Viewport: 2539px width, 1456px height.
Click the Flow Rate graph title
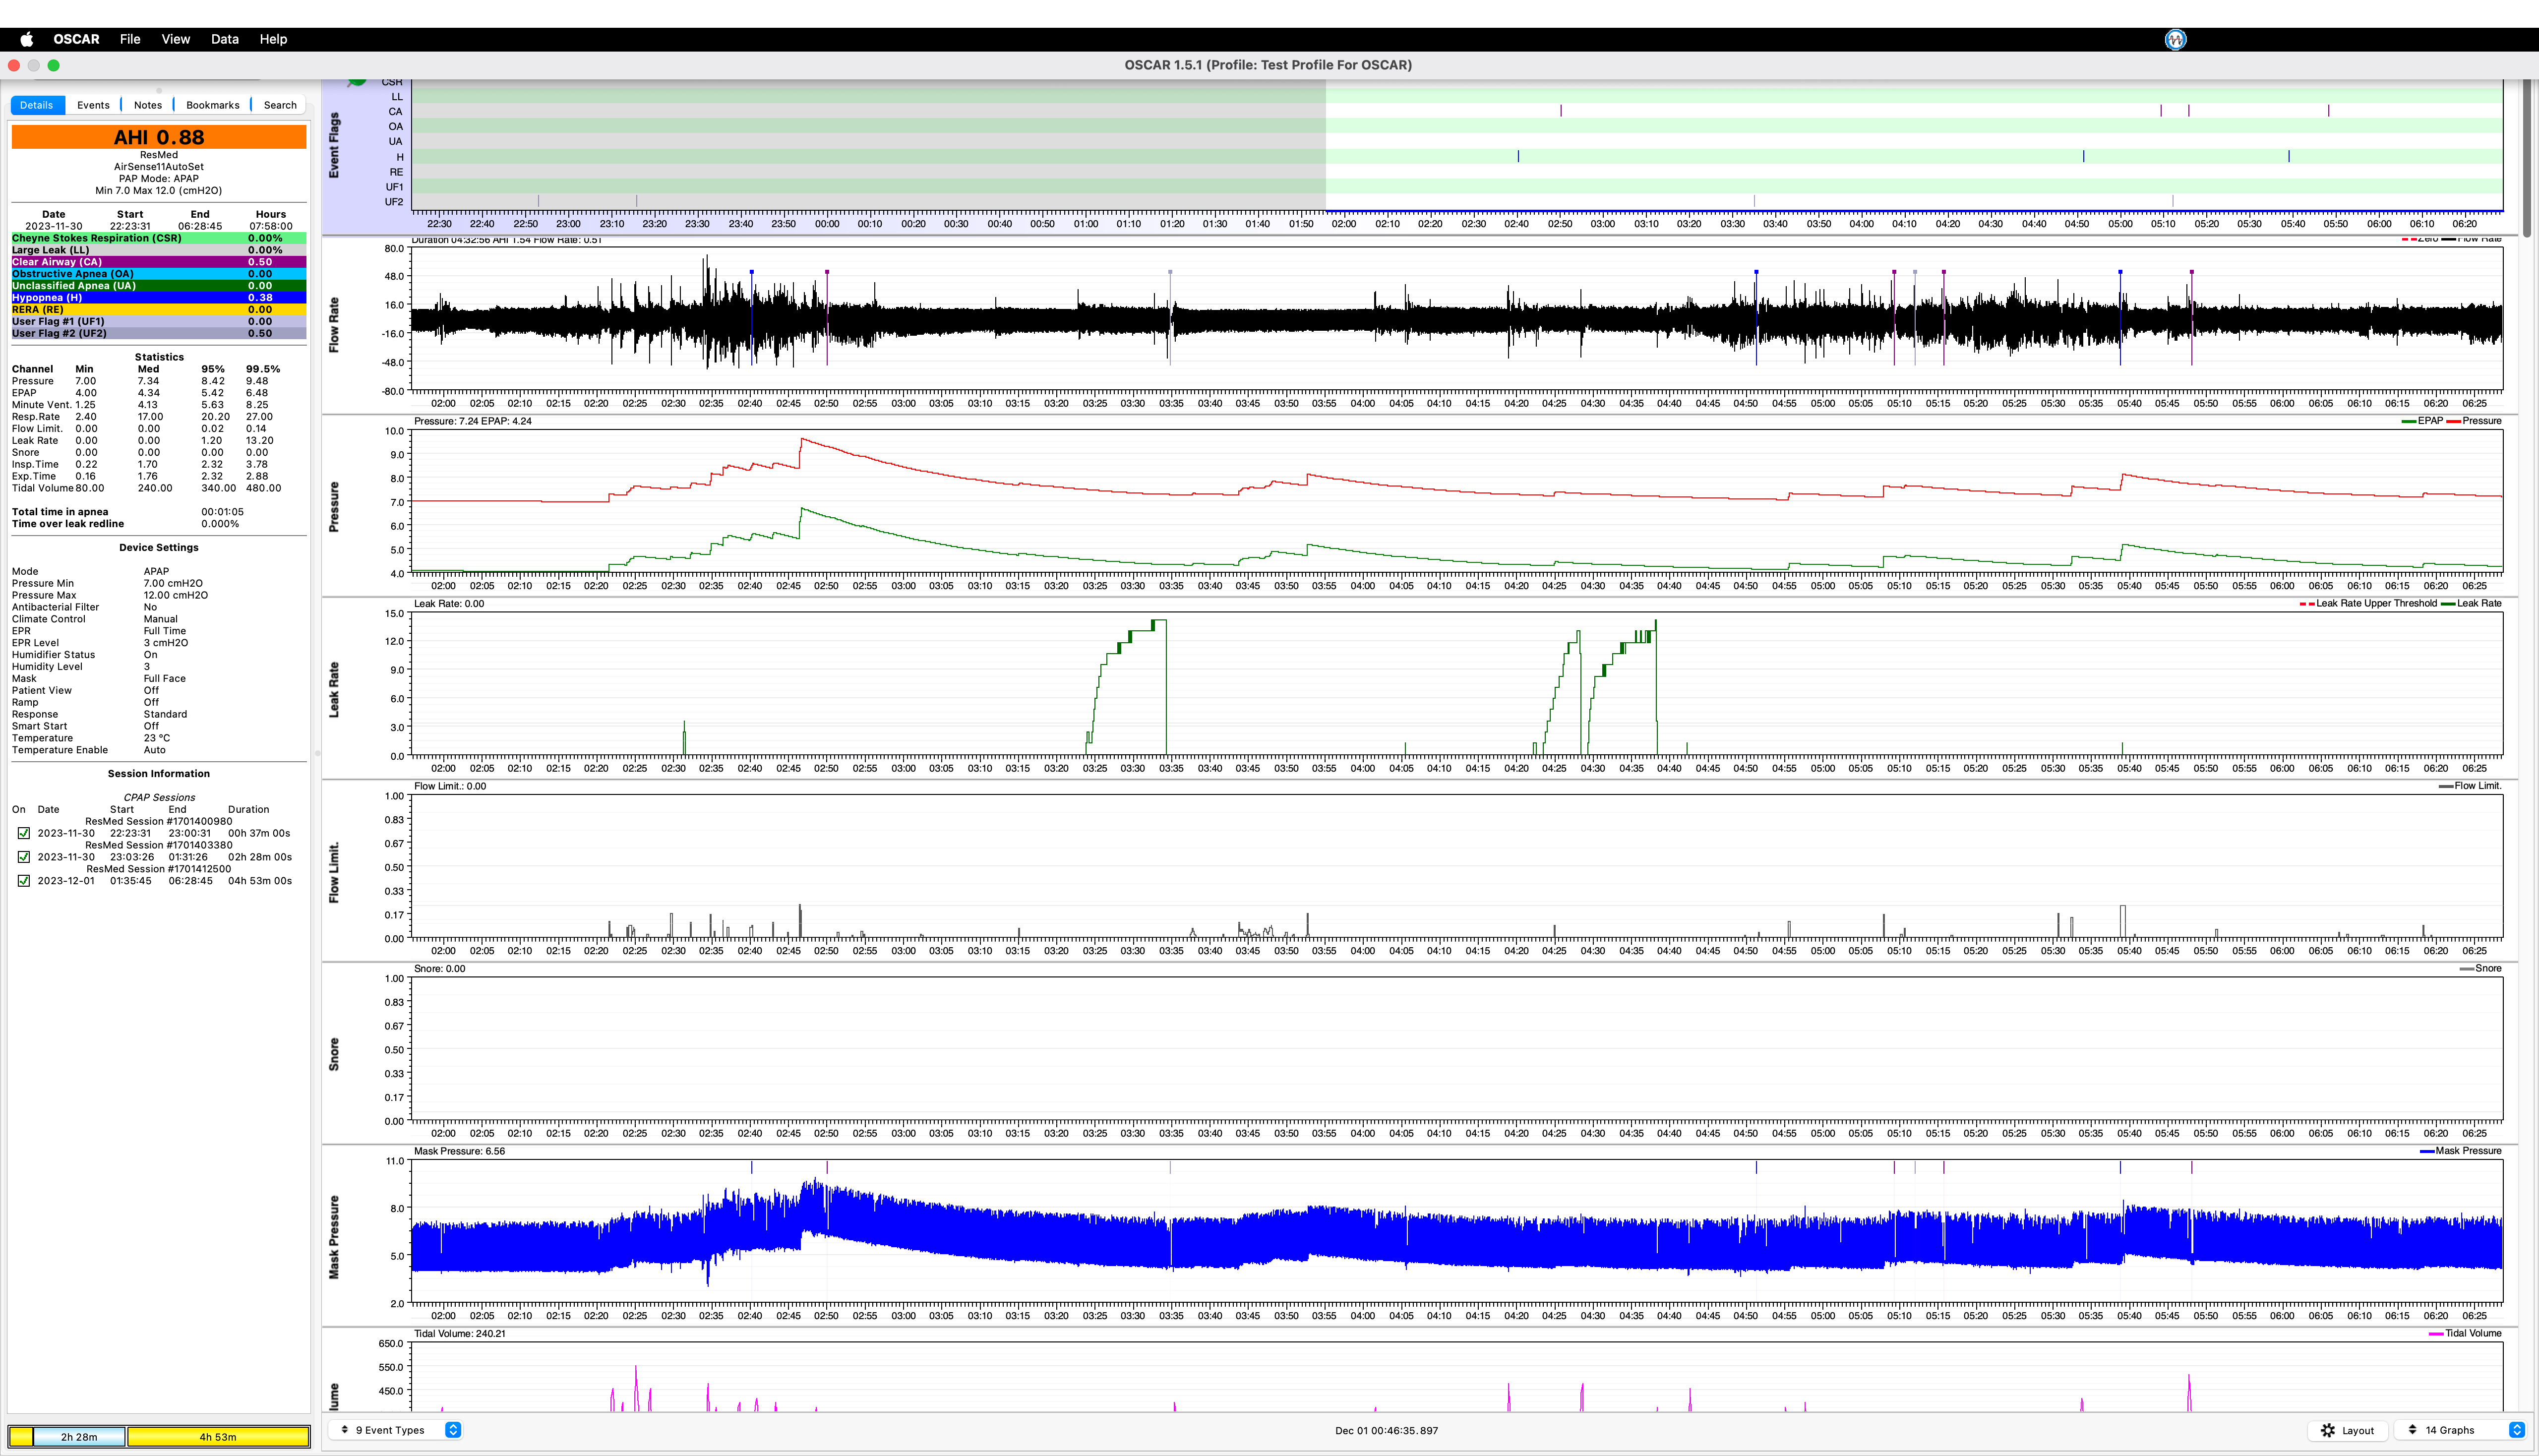click(x=334, y=324)
